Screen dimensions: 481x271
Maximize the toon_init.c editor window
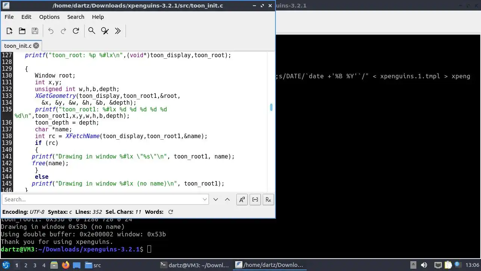coord(262,6)
